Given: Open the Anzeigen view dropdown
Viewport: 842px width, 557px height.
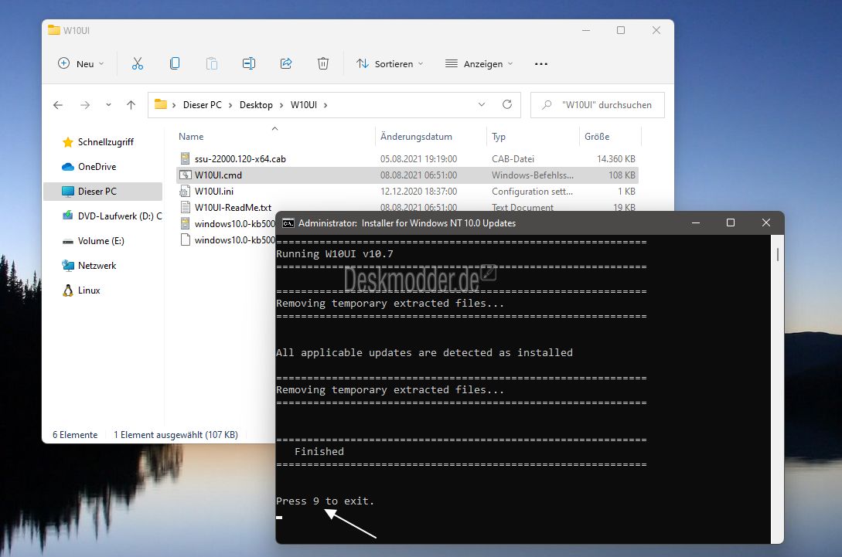Looking at the screenshot, I should coord(479,64).
